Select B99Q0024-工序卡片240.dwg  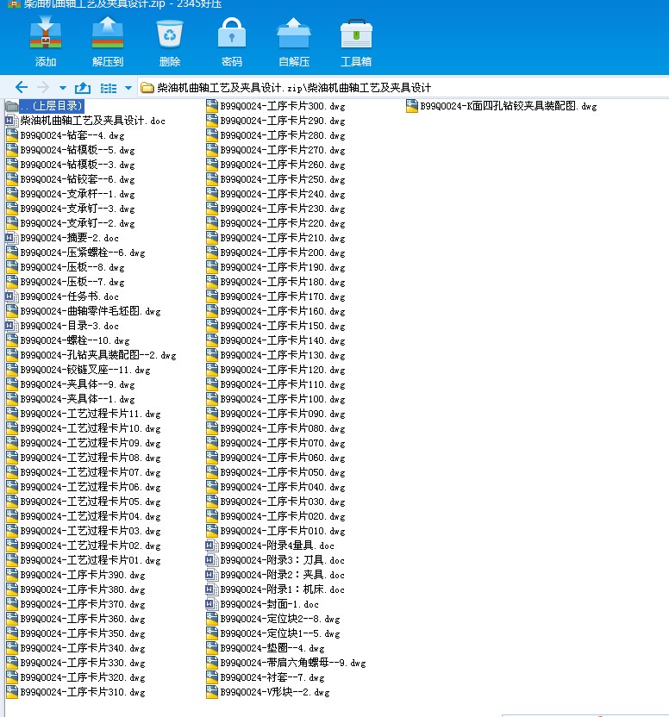coord(276,194)
